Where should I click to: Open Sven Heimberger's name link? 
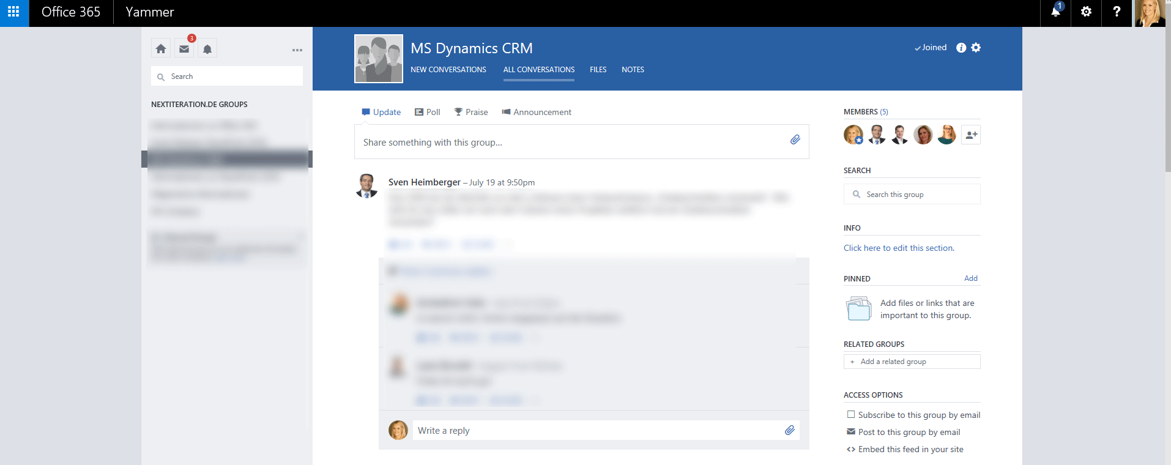[x=425, y=182]
